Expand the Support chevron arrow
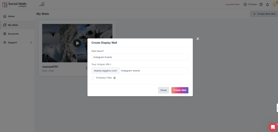The width and height of the screenshot is (278, 132). (x=31, y=42)
